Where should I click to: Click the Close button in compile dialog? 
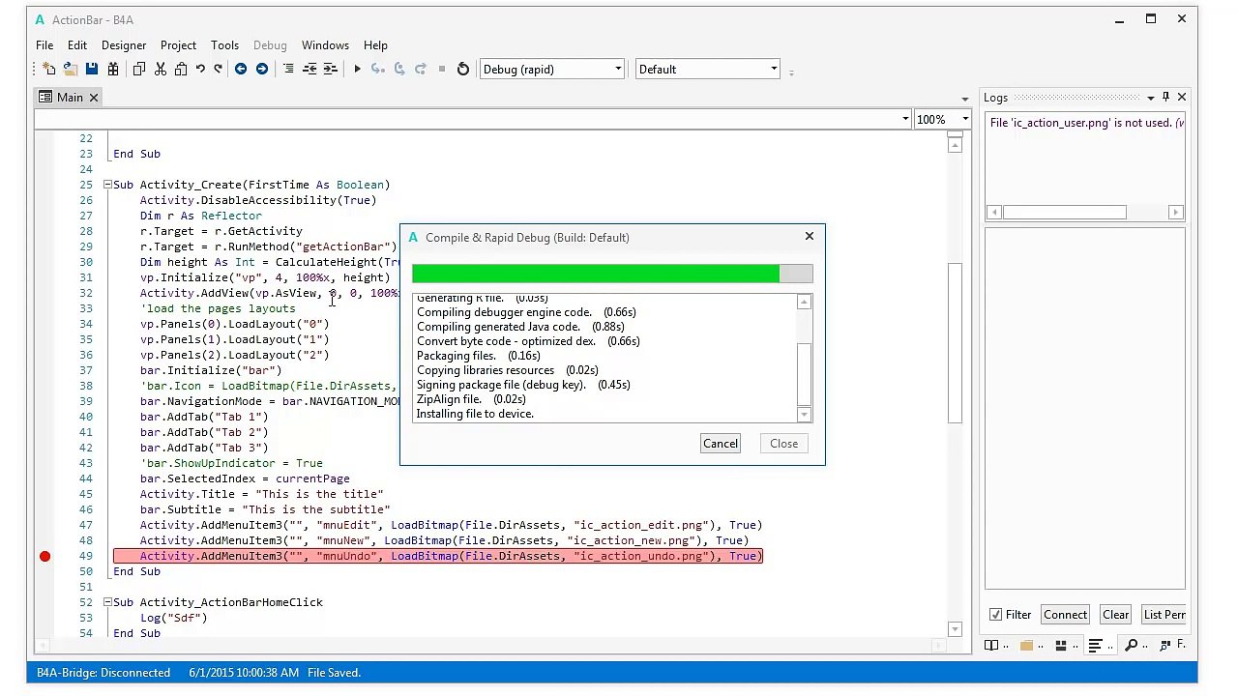click(x=784, y=444)
